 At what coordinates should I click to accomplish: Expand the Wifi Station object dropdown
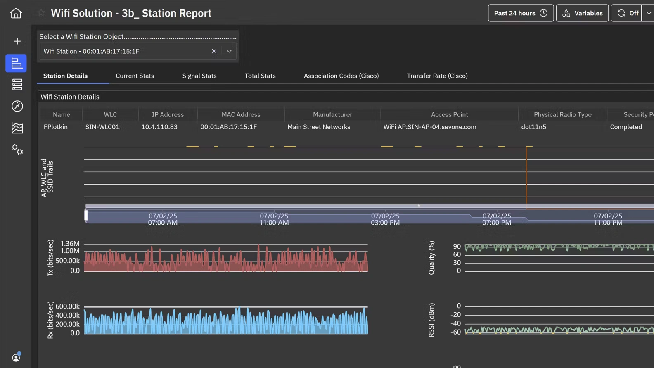229,51
